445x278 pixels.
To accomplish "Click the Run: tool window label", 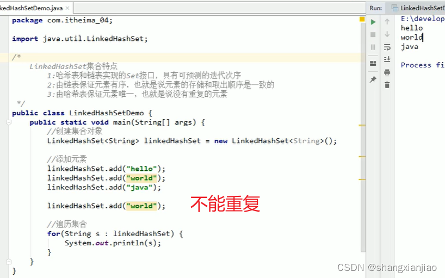I will [x=376, y=8].
